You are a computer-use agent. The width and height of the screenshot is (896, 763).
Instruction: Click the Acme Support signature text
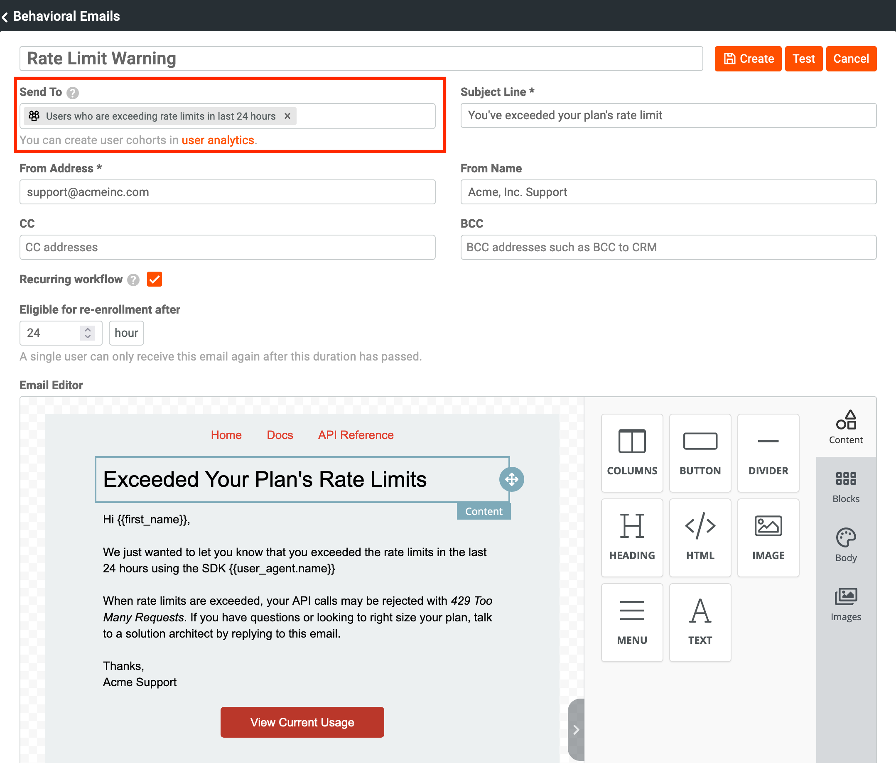point(140,682)
